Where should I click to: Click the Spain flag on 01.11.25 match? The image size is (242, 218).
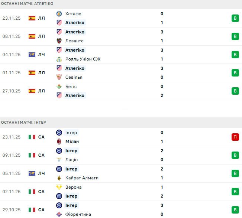click(x=32, y=73)
